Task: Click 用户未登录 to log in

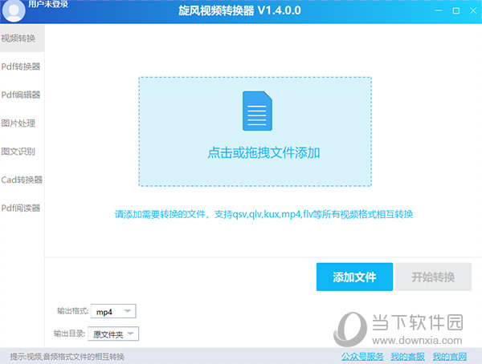Action: point(48,4)
